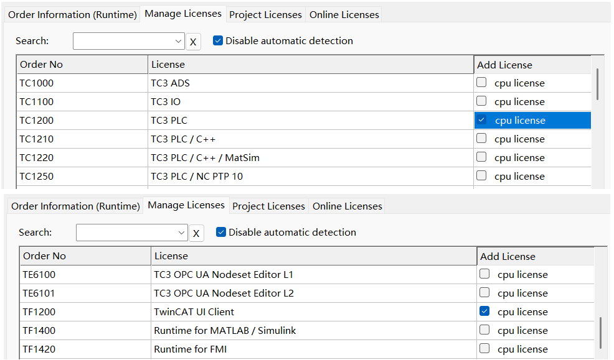Screen dimensions: 614x360
Task: Toggle upper Disable automatic detection checkbox
Action: tap(218, 40)
